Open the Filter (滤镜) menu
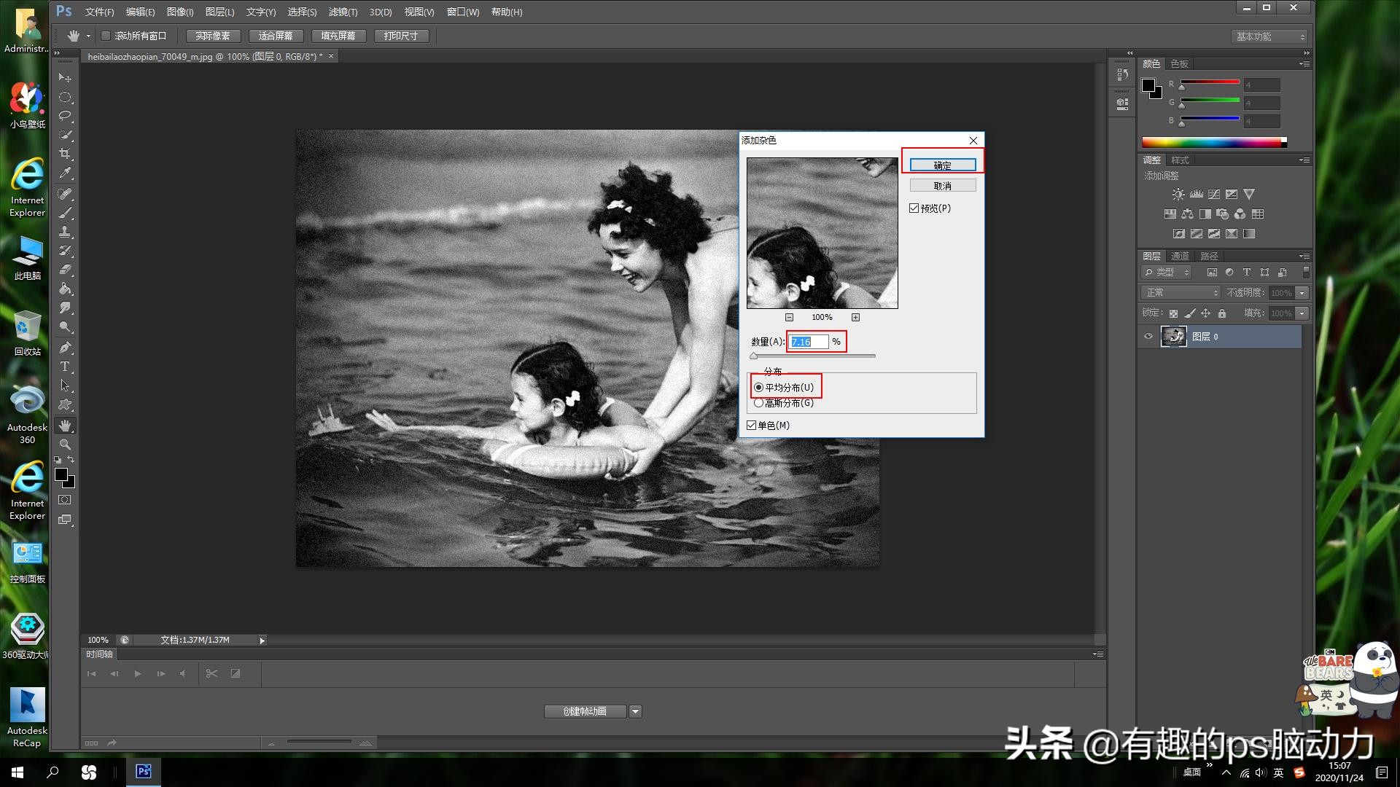Viewport: 1400px width, 787px height. 343,12
